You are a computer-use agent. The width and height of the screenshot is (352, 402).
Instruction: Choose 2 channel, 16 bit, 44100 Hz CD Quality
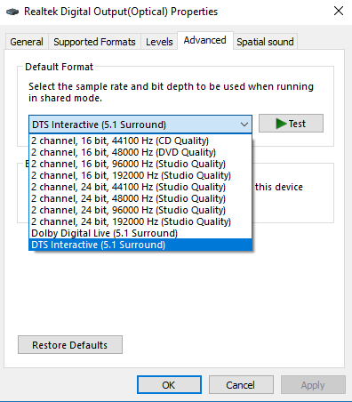click(140, 141)
